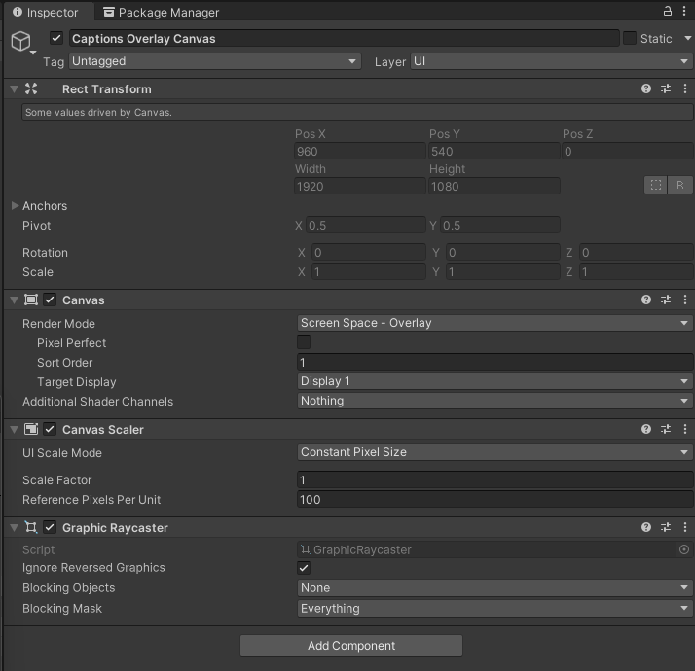Open Canvas Scaler component options menu
The width and height of the screenshot is (695, 671).
coord(684,429)
